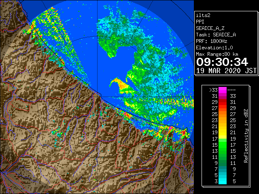
Task: Click the ">33" legend label
Action: [213, 90]
